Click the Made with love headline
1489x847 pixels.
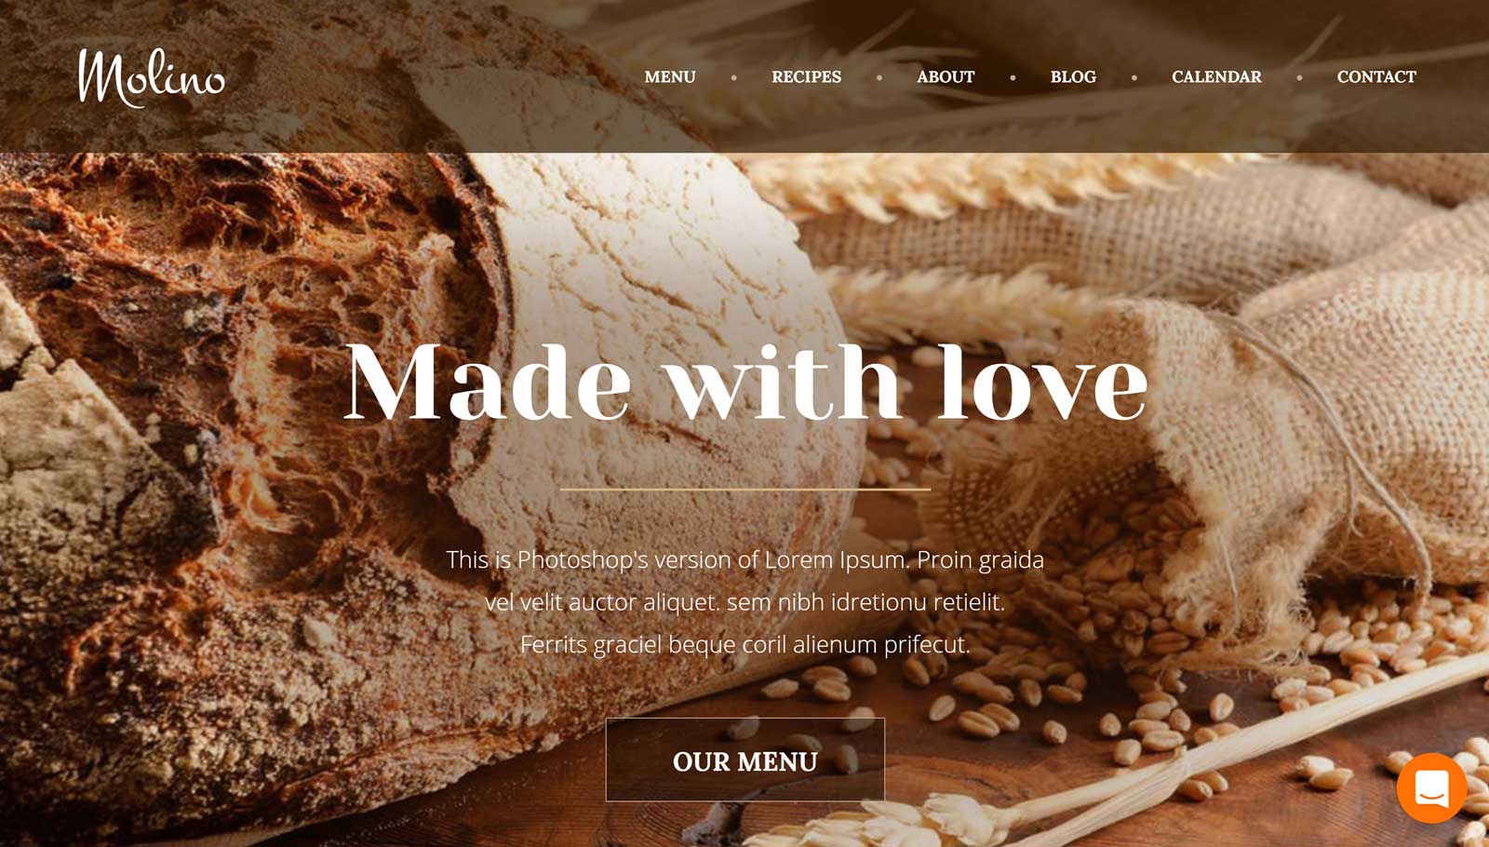[745, 382]
